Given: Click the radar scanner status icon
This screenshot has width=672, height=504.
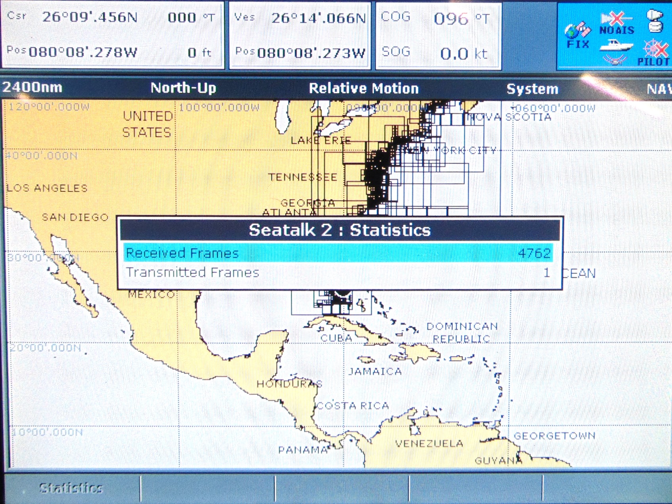Looking at the screenshot, I should point(655,21).
